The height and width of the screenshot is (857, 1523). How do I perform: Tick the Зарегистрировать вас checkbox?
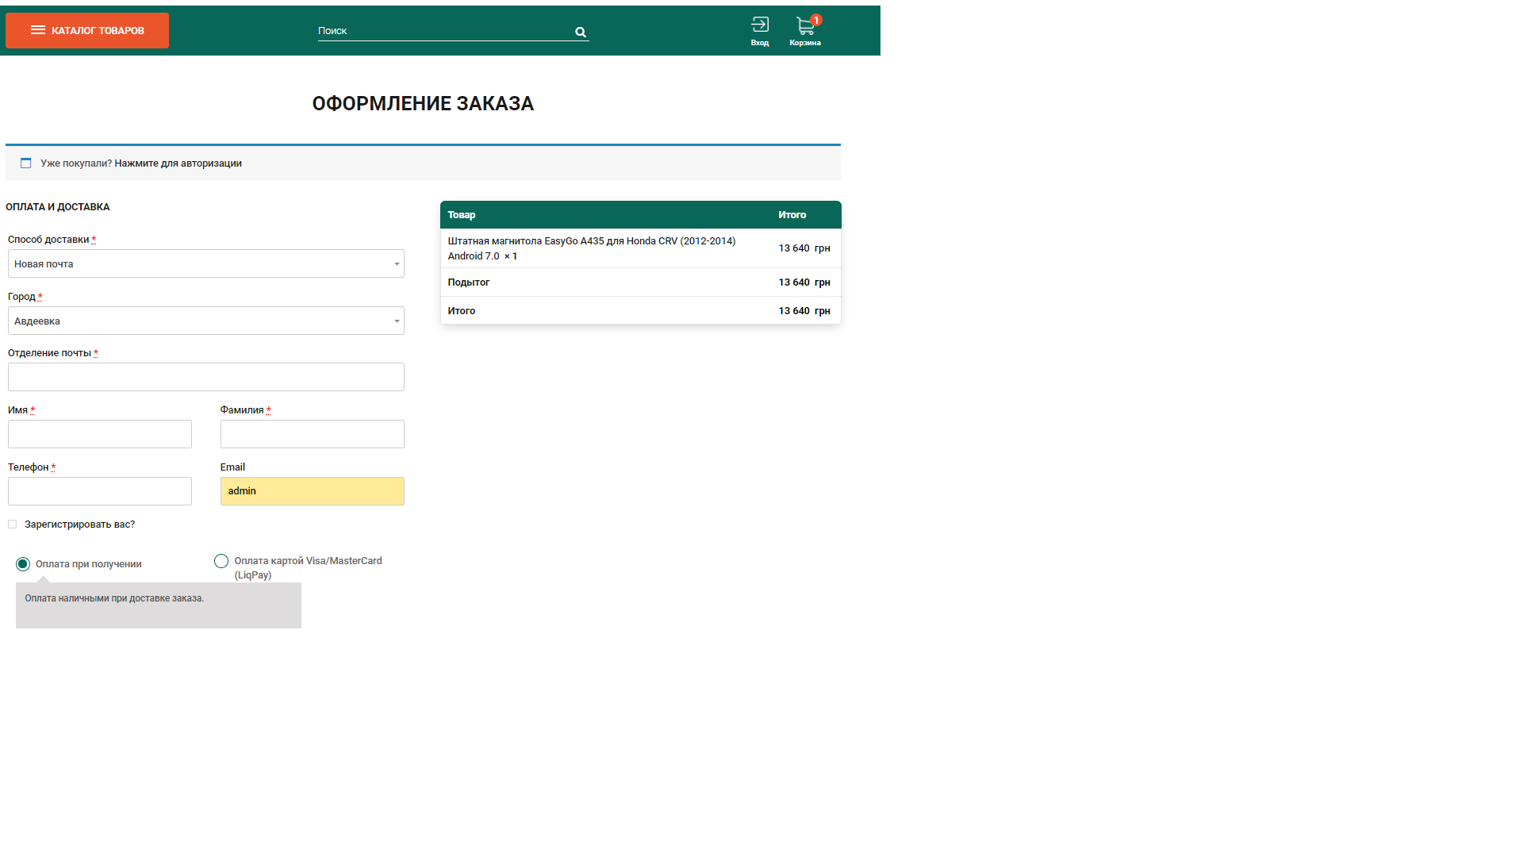[x=12, y=525]
